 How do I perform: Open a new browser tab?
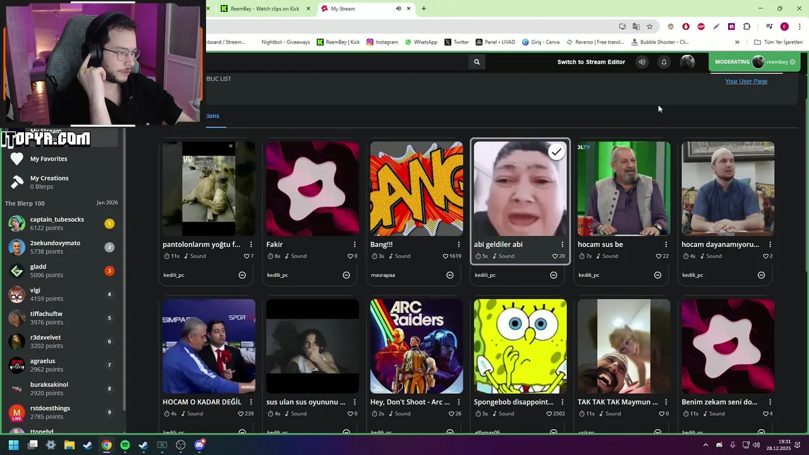423,9
